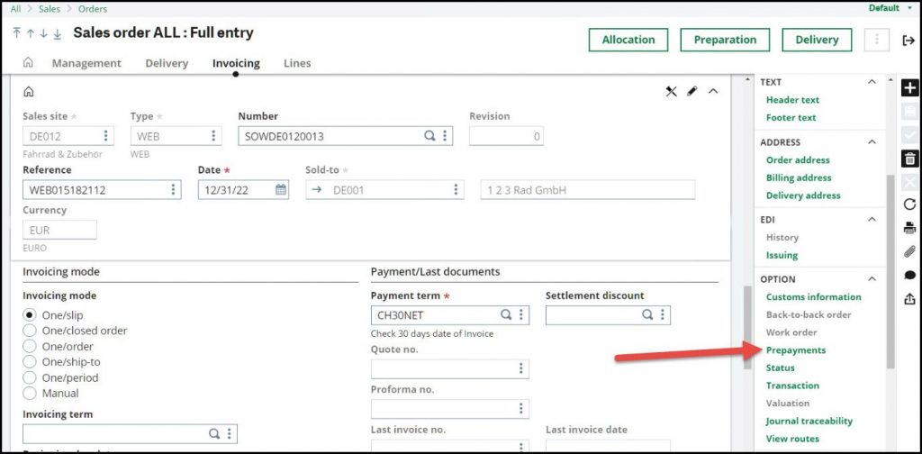Click Orders in the breadcrumb
The height and width of the screenshot is (454, 922).
click(x=93, y=9)
